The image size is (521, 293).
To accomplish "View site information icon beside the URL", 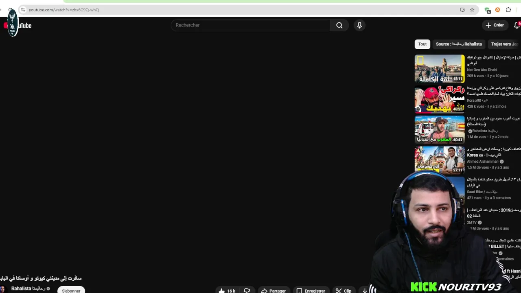I will 23,10.
